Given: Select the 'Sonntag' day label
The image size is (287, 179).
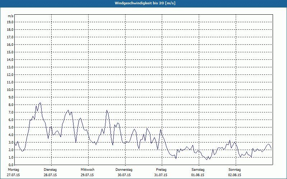Looking at the screenshot, I should click(235, 170).
